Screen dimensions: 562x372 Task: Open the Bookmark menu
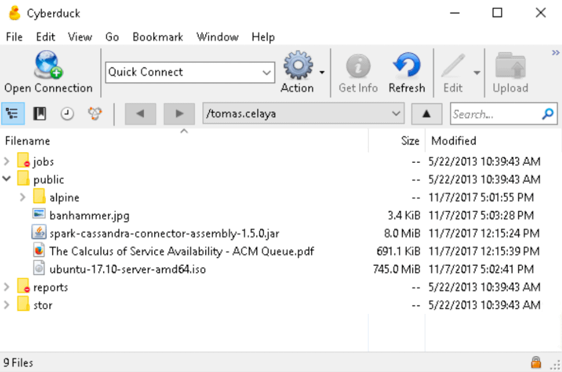pos(158,37)
